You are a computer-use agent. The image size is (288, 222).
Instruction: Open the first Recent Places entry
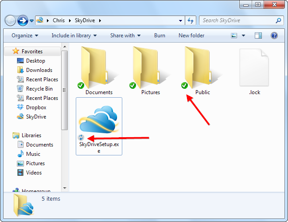(42, 79)
